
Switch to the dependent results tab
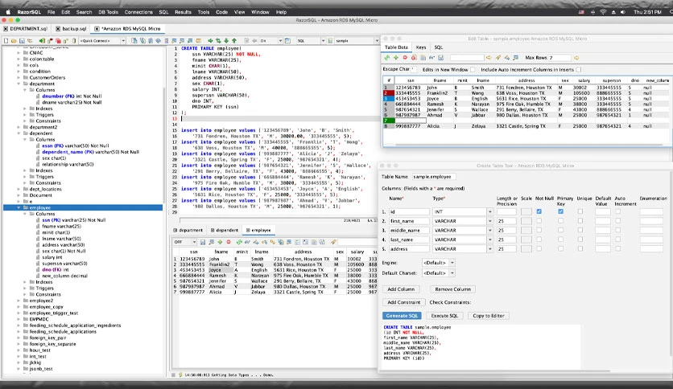(x=224, y=230)
